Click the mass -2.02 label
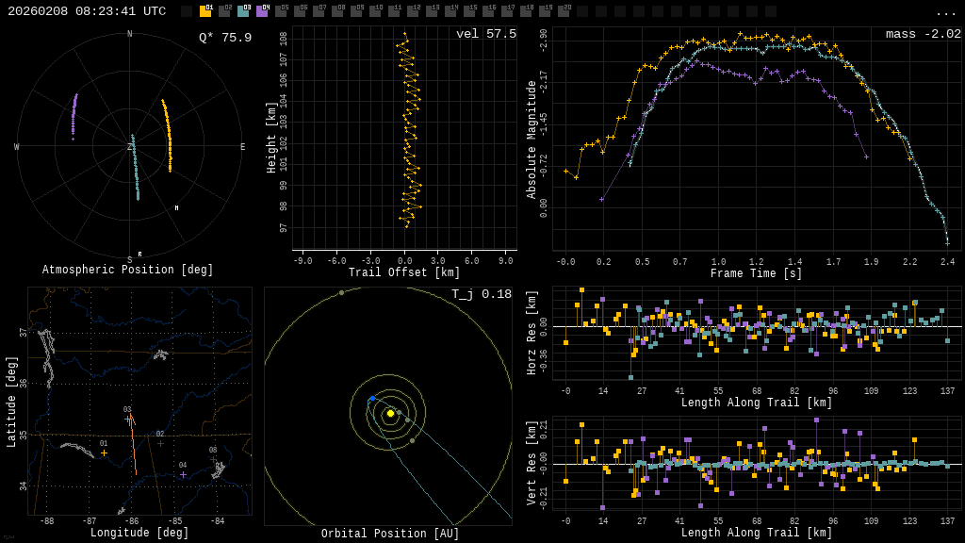This screenshot has width=965, height=543. click(923, 34)
